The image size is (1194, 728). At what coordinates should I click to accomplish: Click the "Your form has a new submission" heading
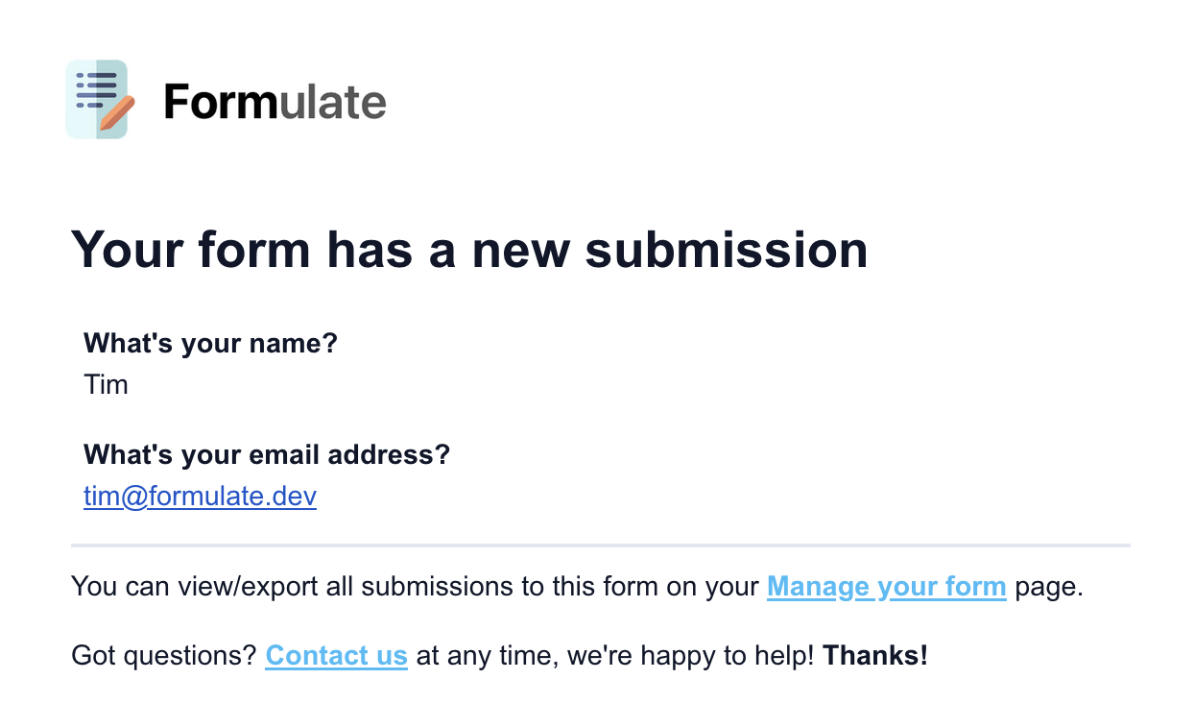pyautogui.click(x=469, y=249)
